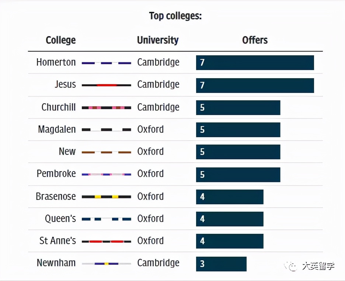Select the St Anne's college name

(57, 241)
